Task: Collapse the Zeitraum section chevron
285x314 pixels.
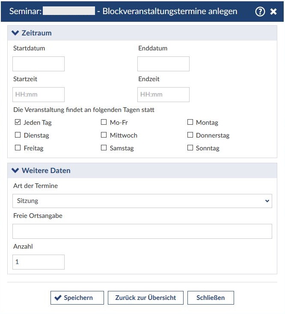Action: coord(15,33)
